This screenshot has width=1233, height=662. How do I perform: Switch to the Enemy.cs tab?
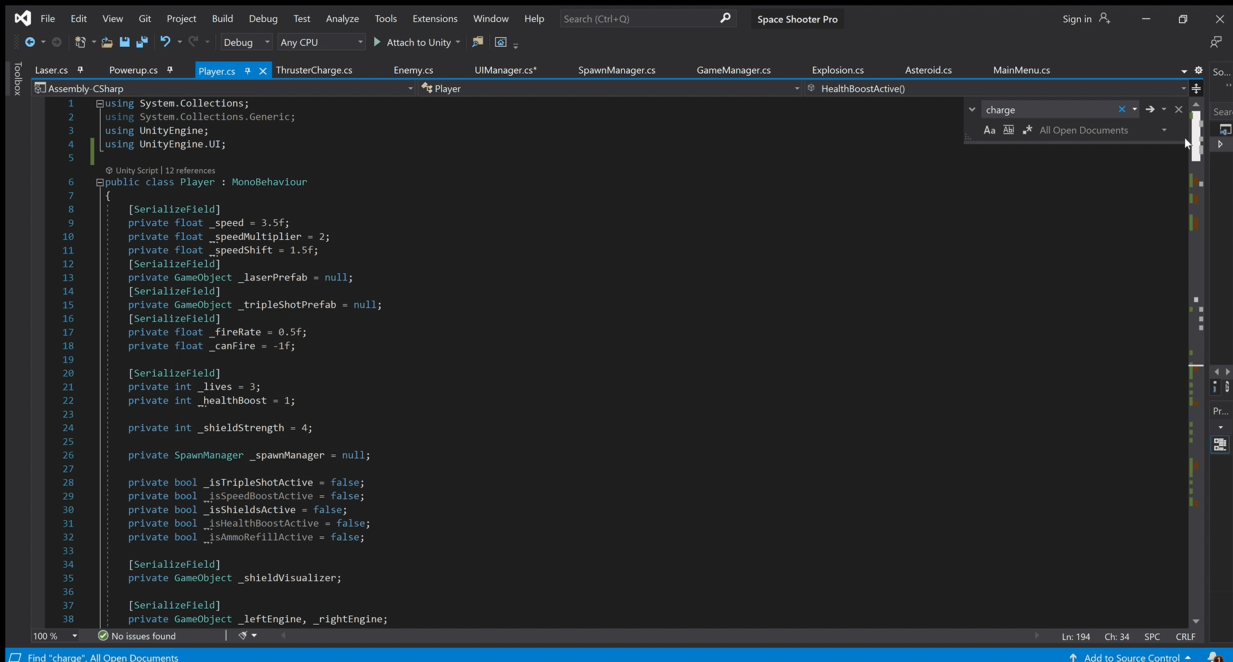point(413,71)
